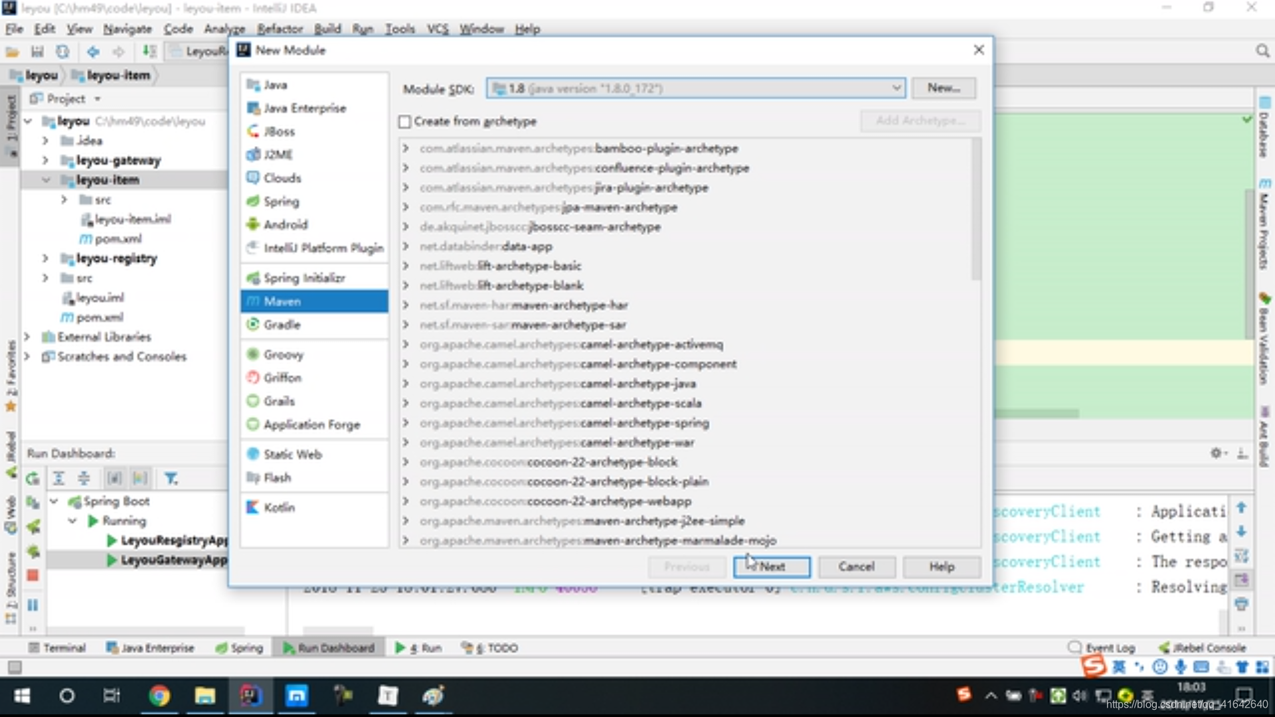Select JBoss module type
This screenshot has width=1275, height=717.
pyautogui.click(x=313, y=131)
